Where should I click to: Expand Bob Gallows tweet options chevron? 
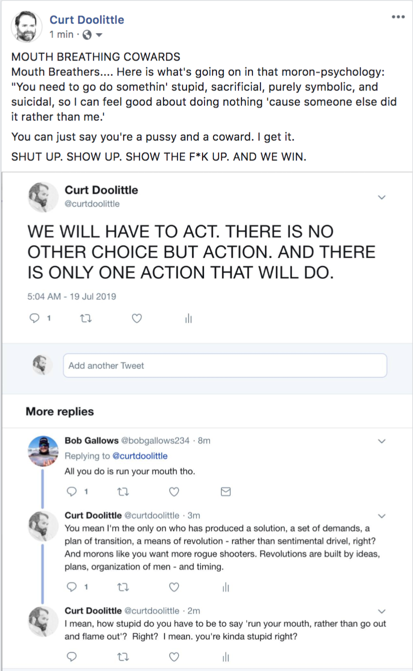[381, 441]
